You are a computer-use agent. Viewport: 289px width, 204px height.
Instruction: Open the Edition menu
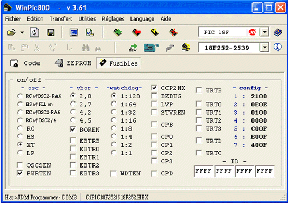click(35, 19)
